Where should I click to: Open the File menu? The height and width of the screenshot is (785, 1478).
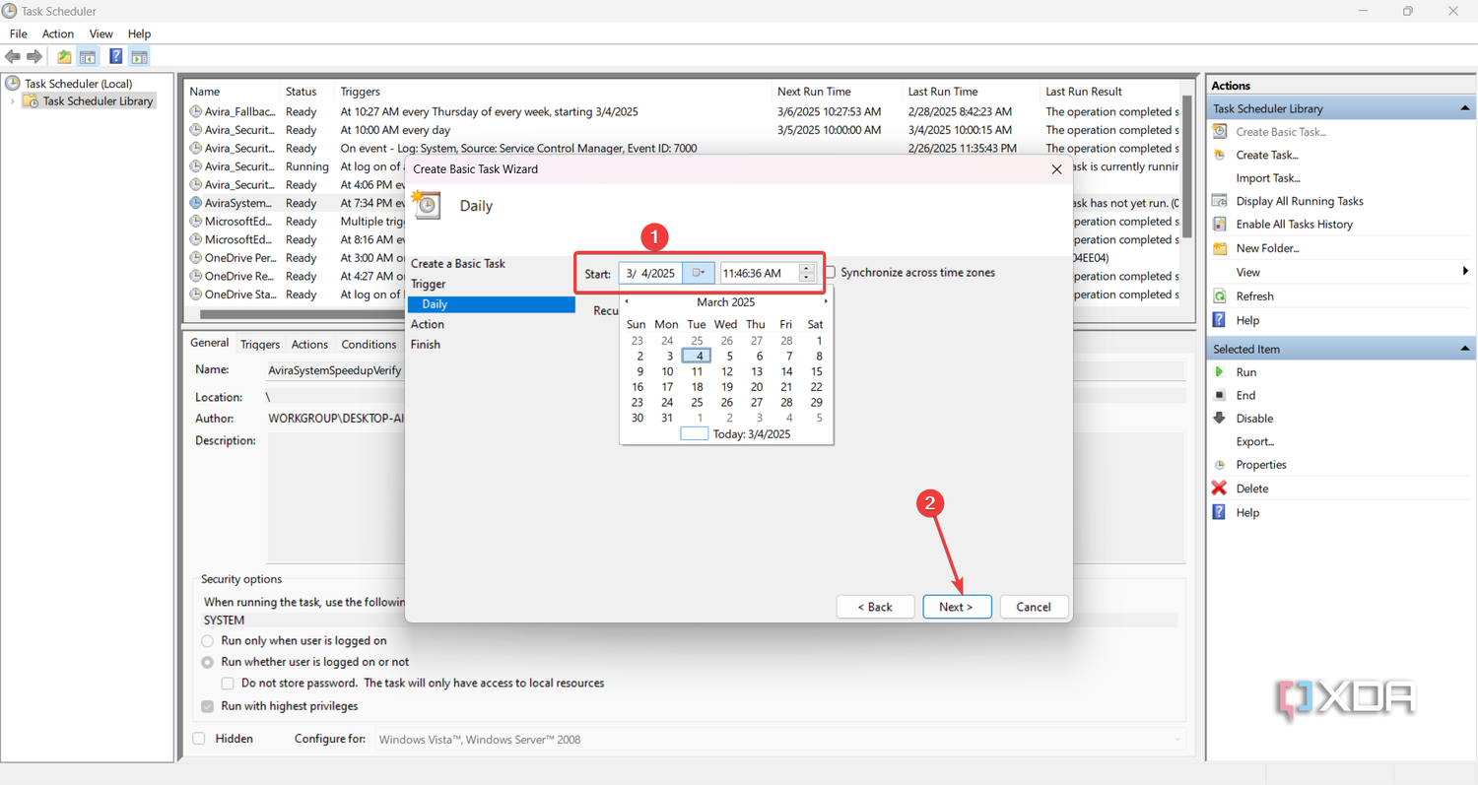pyautogui.click(x=18, y=33)
